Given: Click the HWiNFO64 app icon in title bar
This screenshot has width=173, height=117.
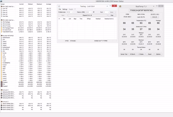Looking at the screenshot, I should click(1, 1).
